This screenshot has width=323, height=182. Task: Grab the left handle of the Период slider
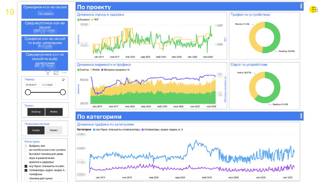tap(28, 92)
